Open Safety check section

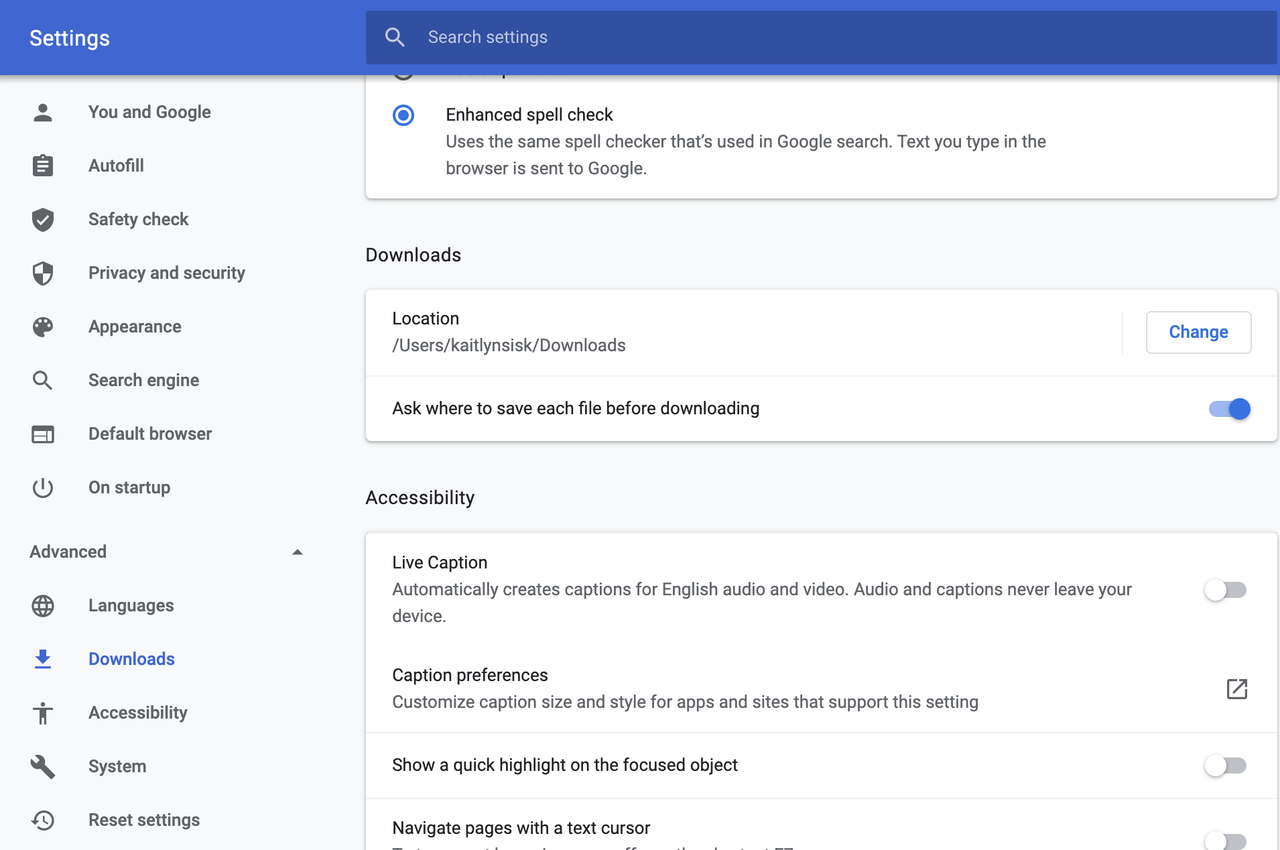tap(138, 219)
